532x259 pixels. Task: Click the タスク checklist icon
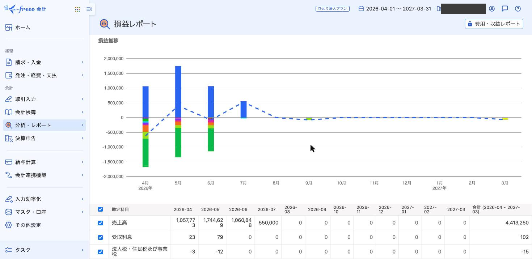click(x=9, y=250)
